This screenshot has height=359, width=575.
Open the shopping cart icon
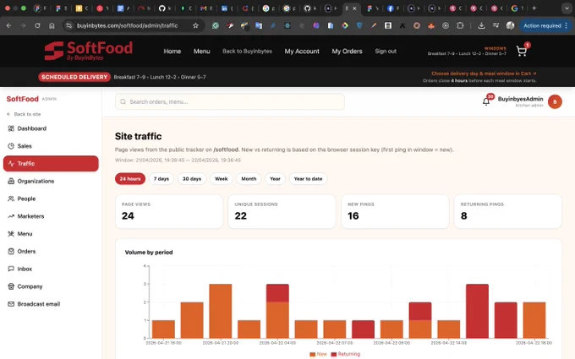point(521,52)
